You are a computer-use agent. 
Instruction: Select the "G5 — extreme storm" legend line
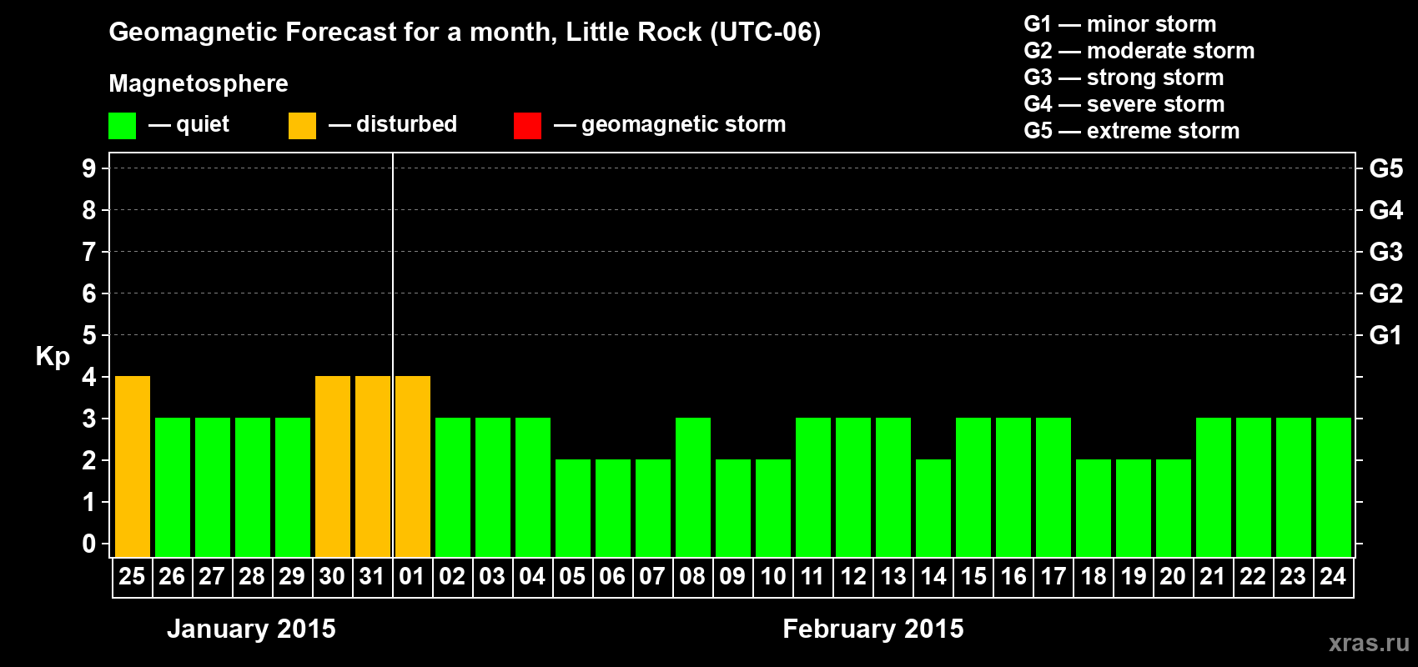pyautogui.click(x=1132, y=131)
